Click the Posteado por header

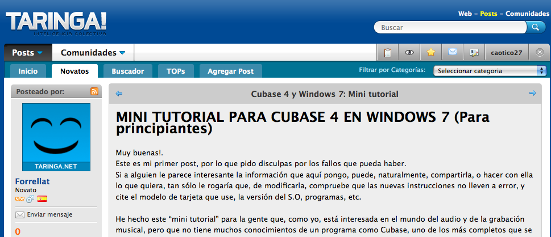click(40, 91)
